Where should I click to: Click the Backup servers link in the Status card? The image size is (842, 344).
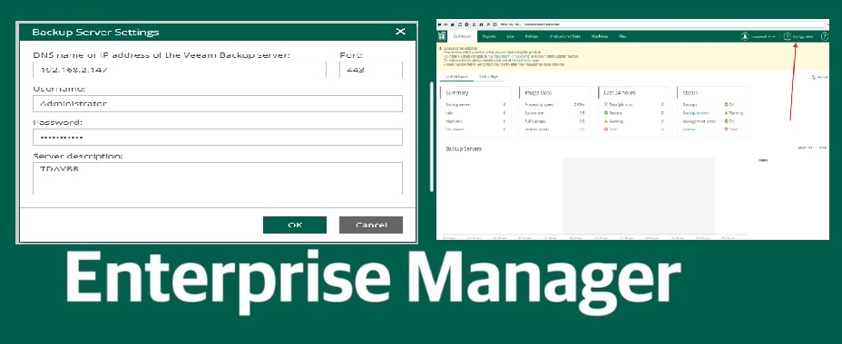click(696, 113)
